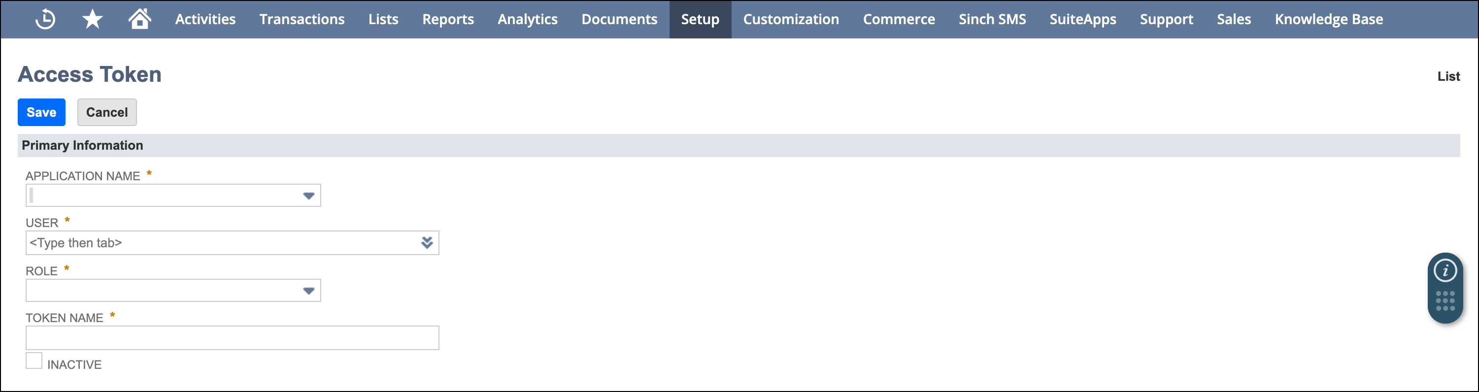This screenshot has height=392, width=1479.
Task: Toggle the Inactive checkbox
Action: coord(34,360)
